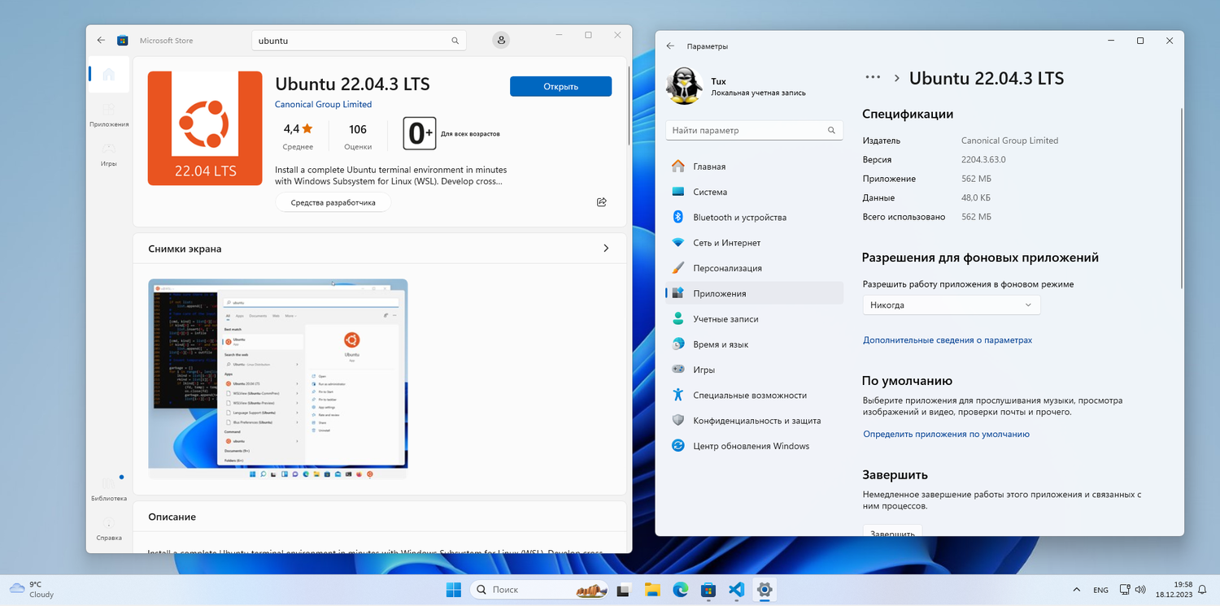Click the 0+ age rating badge

420,134
